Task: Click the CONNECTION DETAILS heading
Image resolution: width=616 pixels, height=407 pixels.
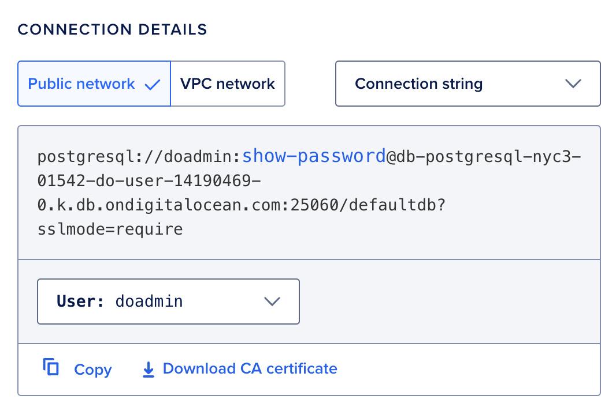Action: tap(113, 29)
